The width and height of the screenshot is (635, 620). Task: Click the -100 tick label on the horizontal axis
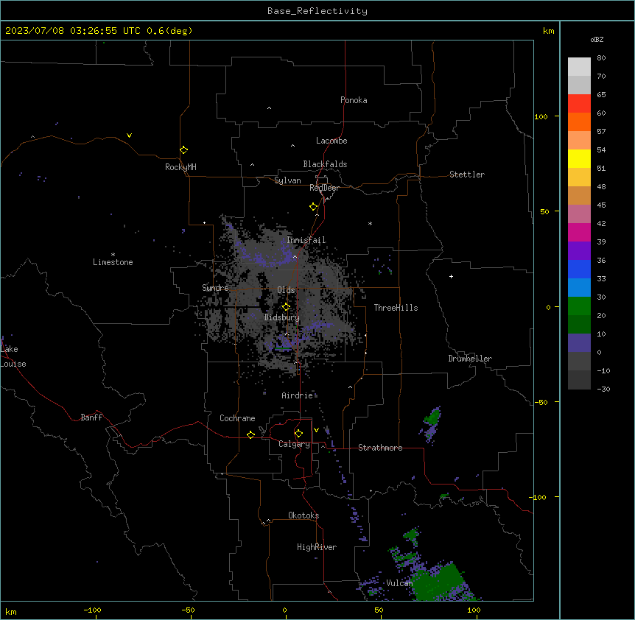click(x=92, y=610)
